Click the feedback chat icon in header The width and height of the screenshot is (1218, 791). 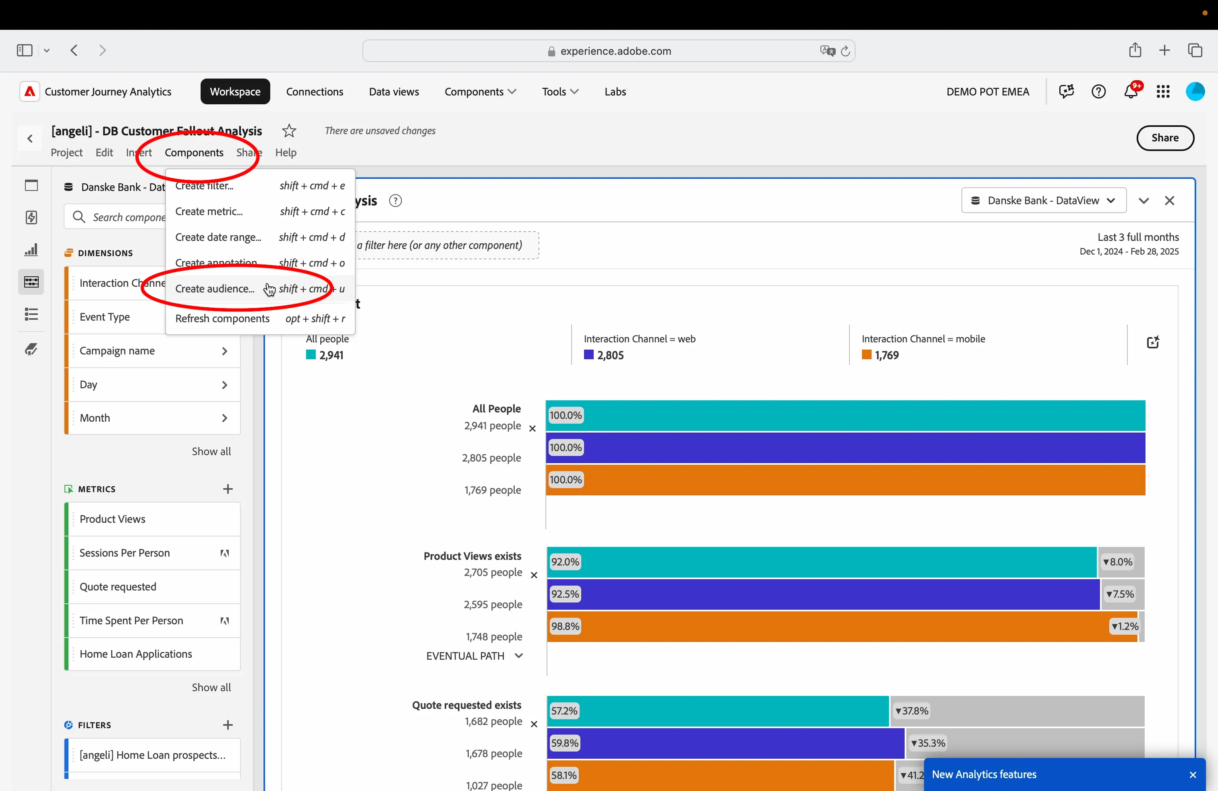[x=1066, y=91]
